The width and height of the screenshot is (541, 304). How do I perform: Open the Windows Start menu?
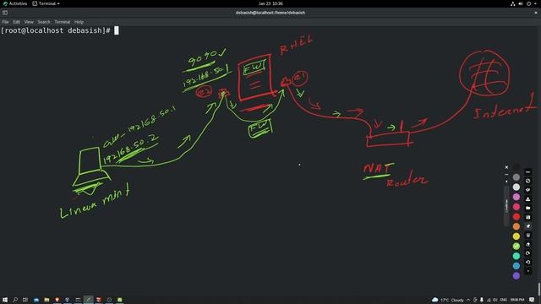click(x=5, y=300)
